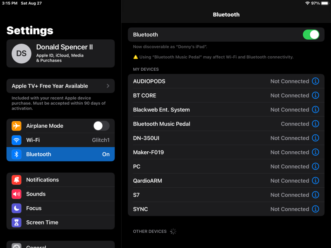
Task: Tap the yellow warning triangle icon
Action: [x=136, y=57]
